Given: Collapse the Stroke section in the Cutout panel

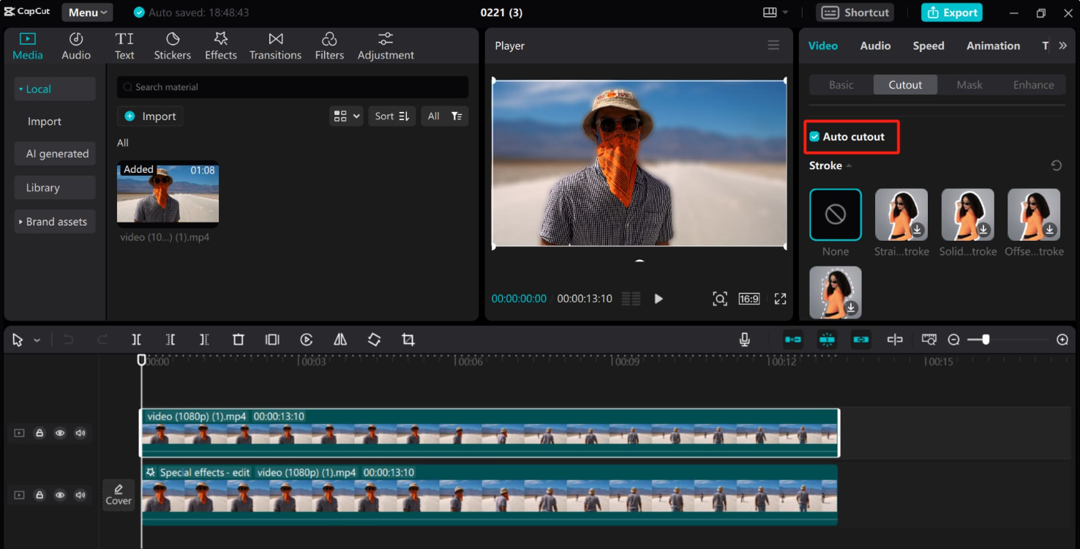Looking at the screenshot, I should pos(849,165).
